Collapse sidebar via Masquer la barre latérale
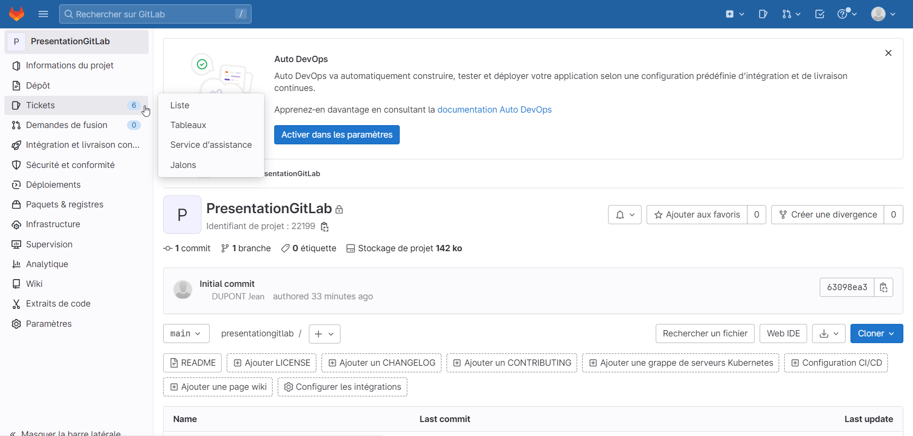 click(65, 433)
